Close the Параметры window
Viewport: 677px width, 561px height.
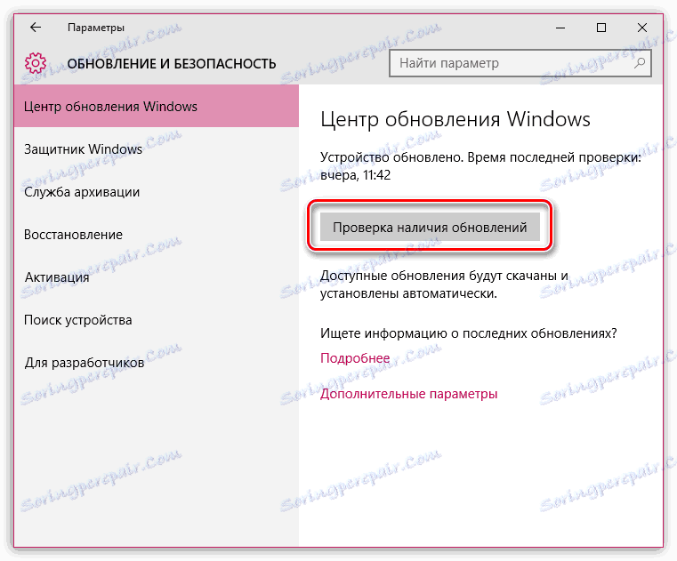(642, 28)
